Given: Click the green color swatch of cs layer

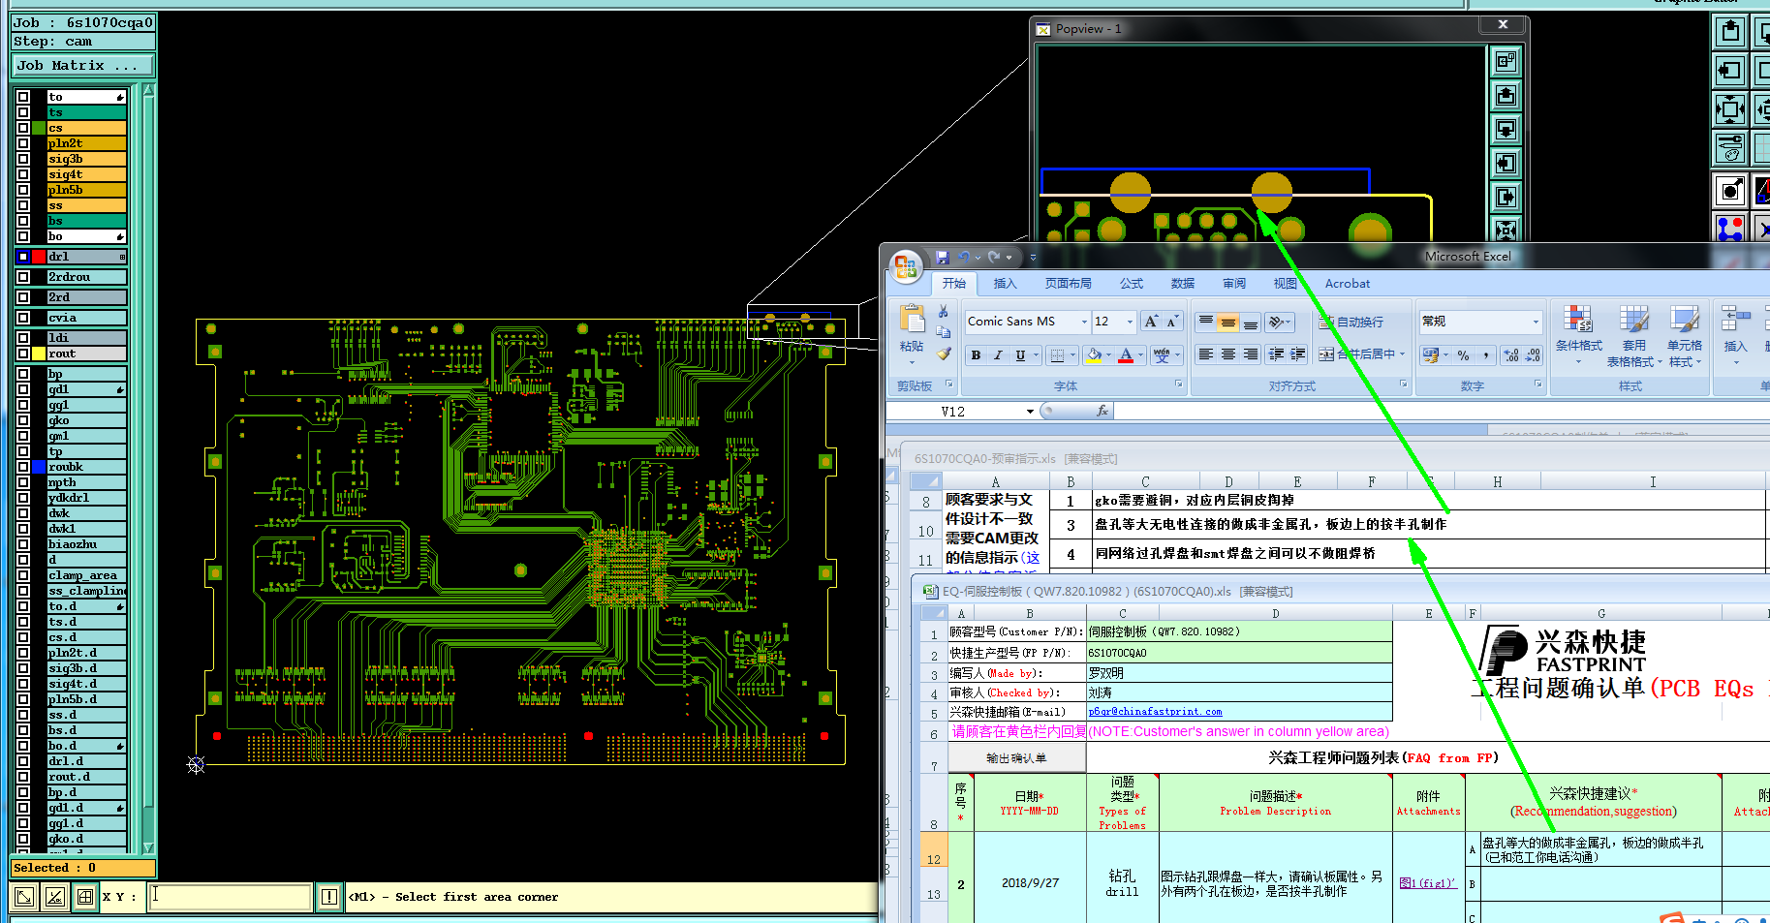Looking at the screenshot, I should pyautogui.click(x=39, y=128).
